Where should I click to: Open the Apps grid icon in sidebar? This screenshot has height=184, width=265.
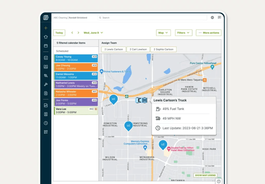point(46,132)
